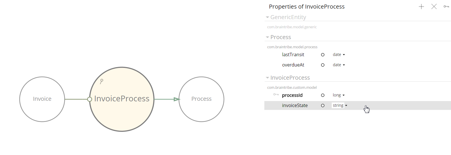451x155 pixels.
Task: Close the Properties of InvoiceProcess panel
Action: click(x=434, y=7)
